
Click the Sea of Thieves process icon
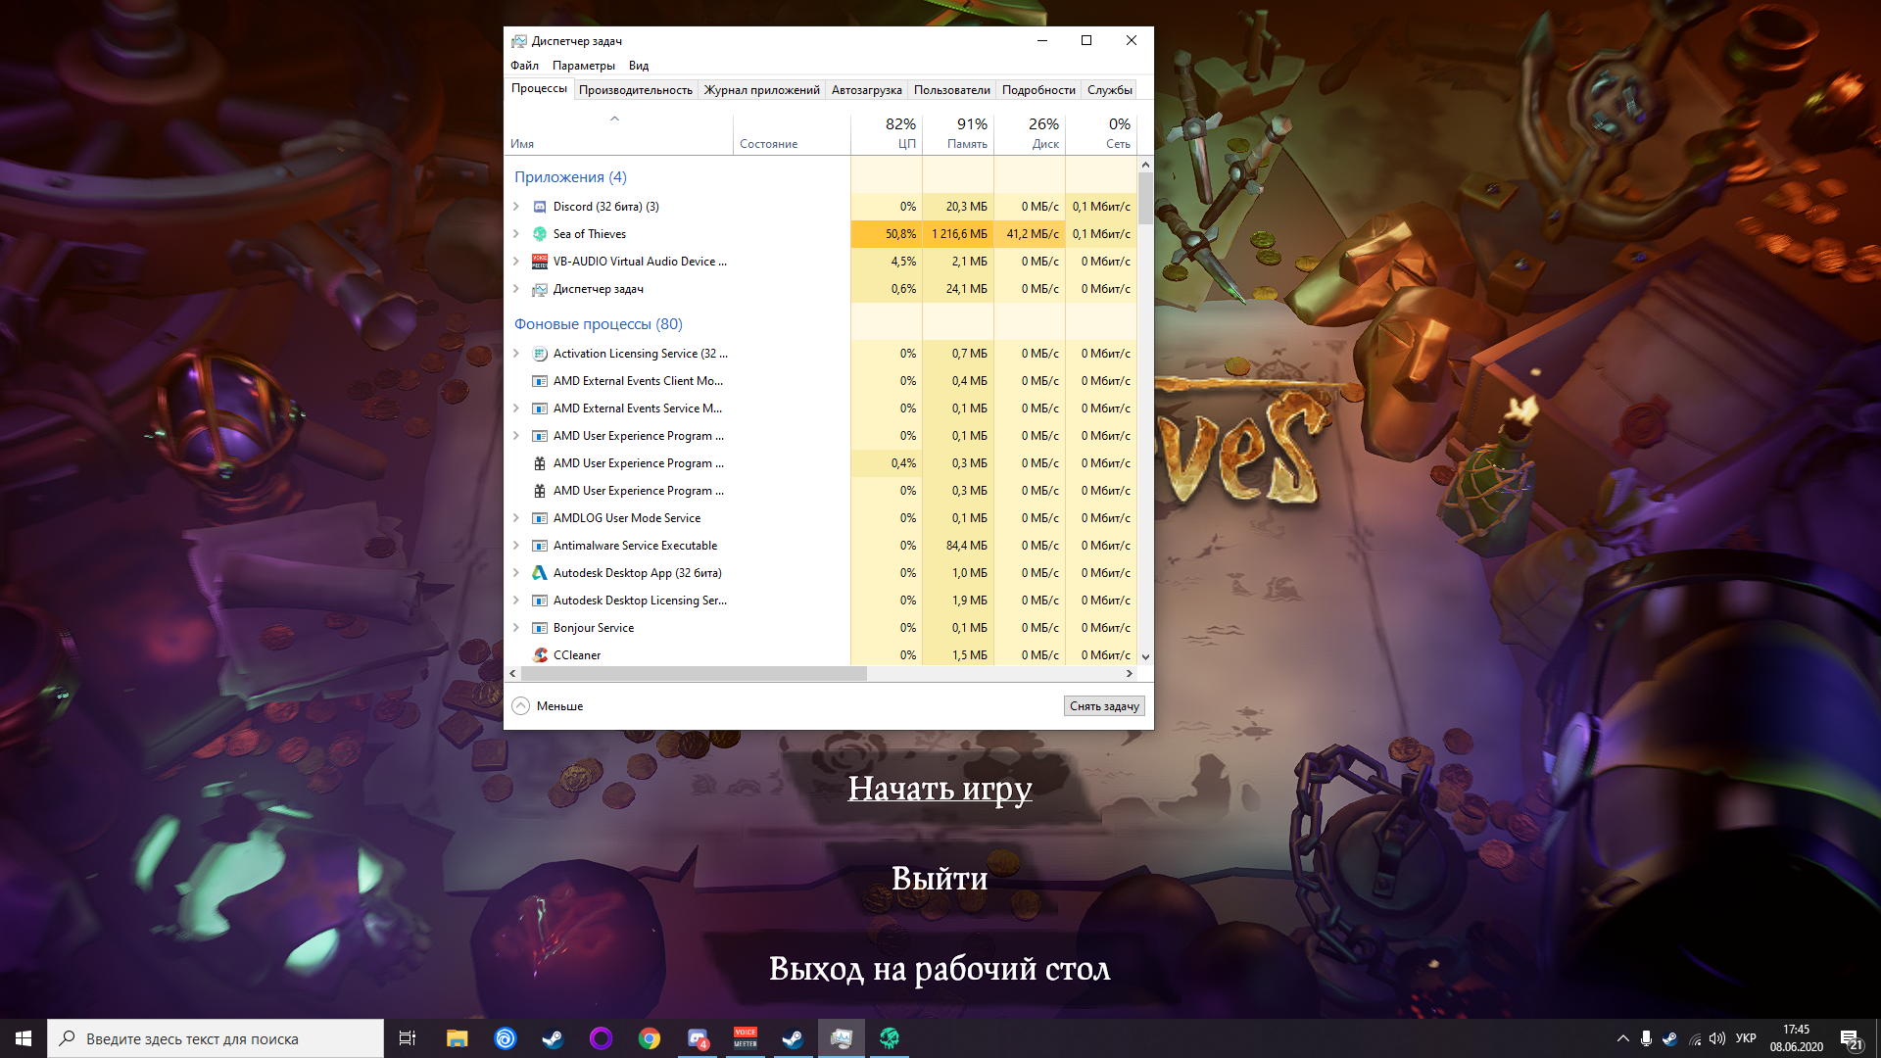[x=540, y=234]
